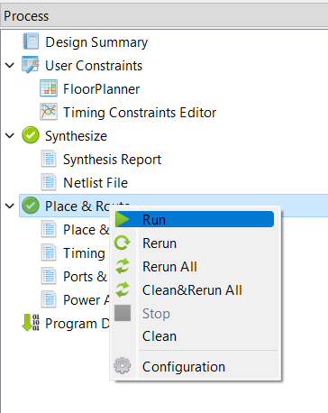Select the Place & Route process row
This screenshot has width=328, height=413.
tap(173, 206)
